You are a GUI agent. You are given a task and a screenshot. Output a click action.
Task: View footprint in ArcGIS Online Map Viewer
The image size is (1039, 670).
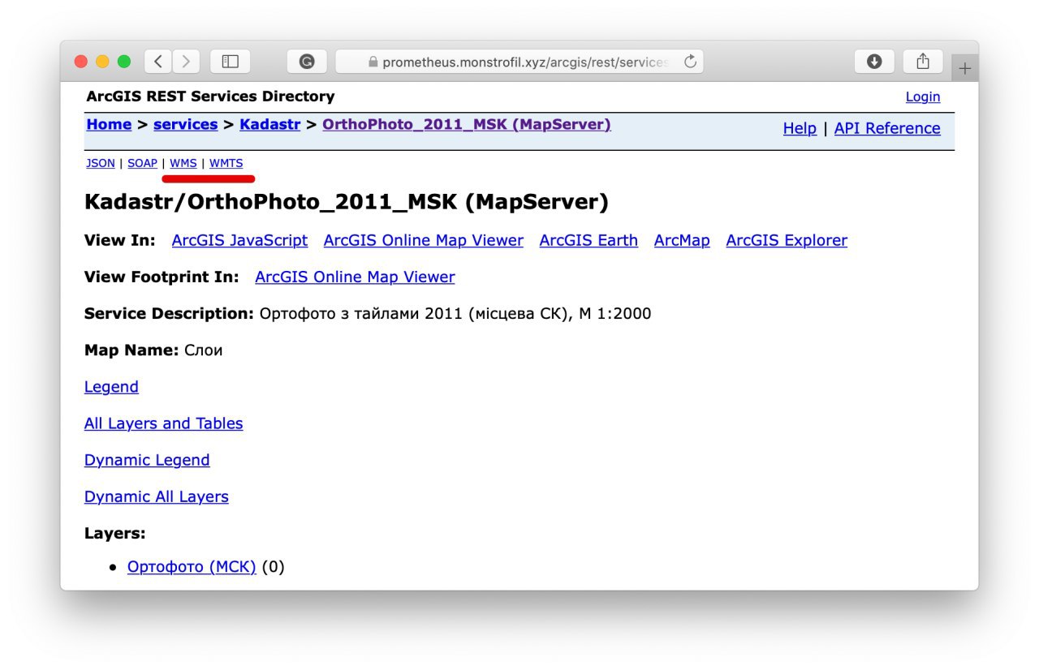click(x=355, y=277)
